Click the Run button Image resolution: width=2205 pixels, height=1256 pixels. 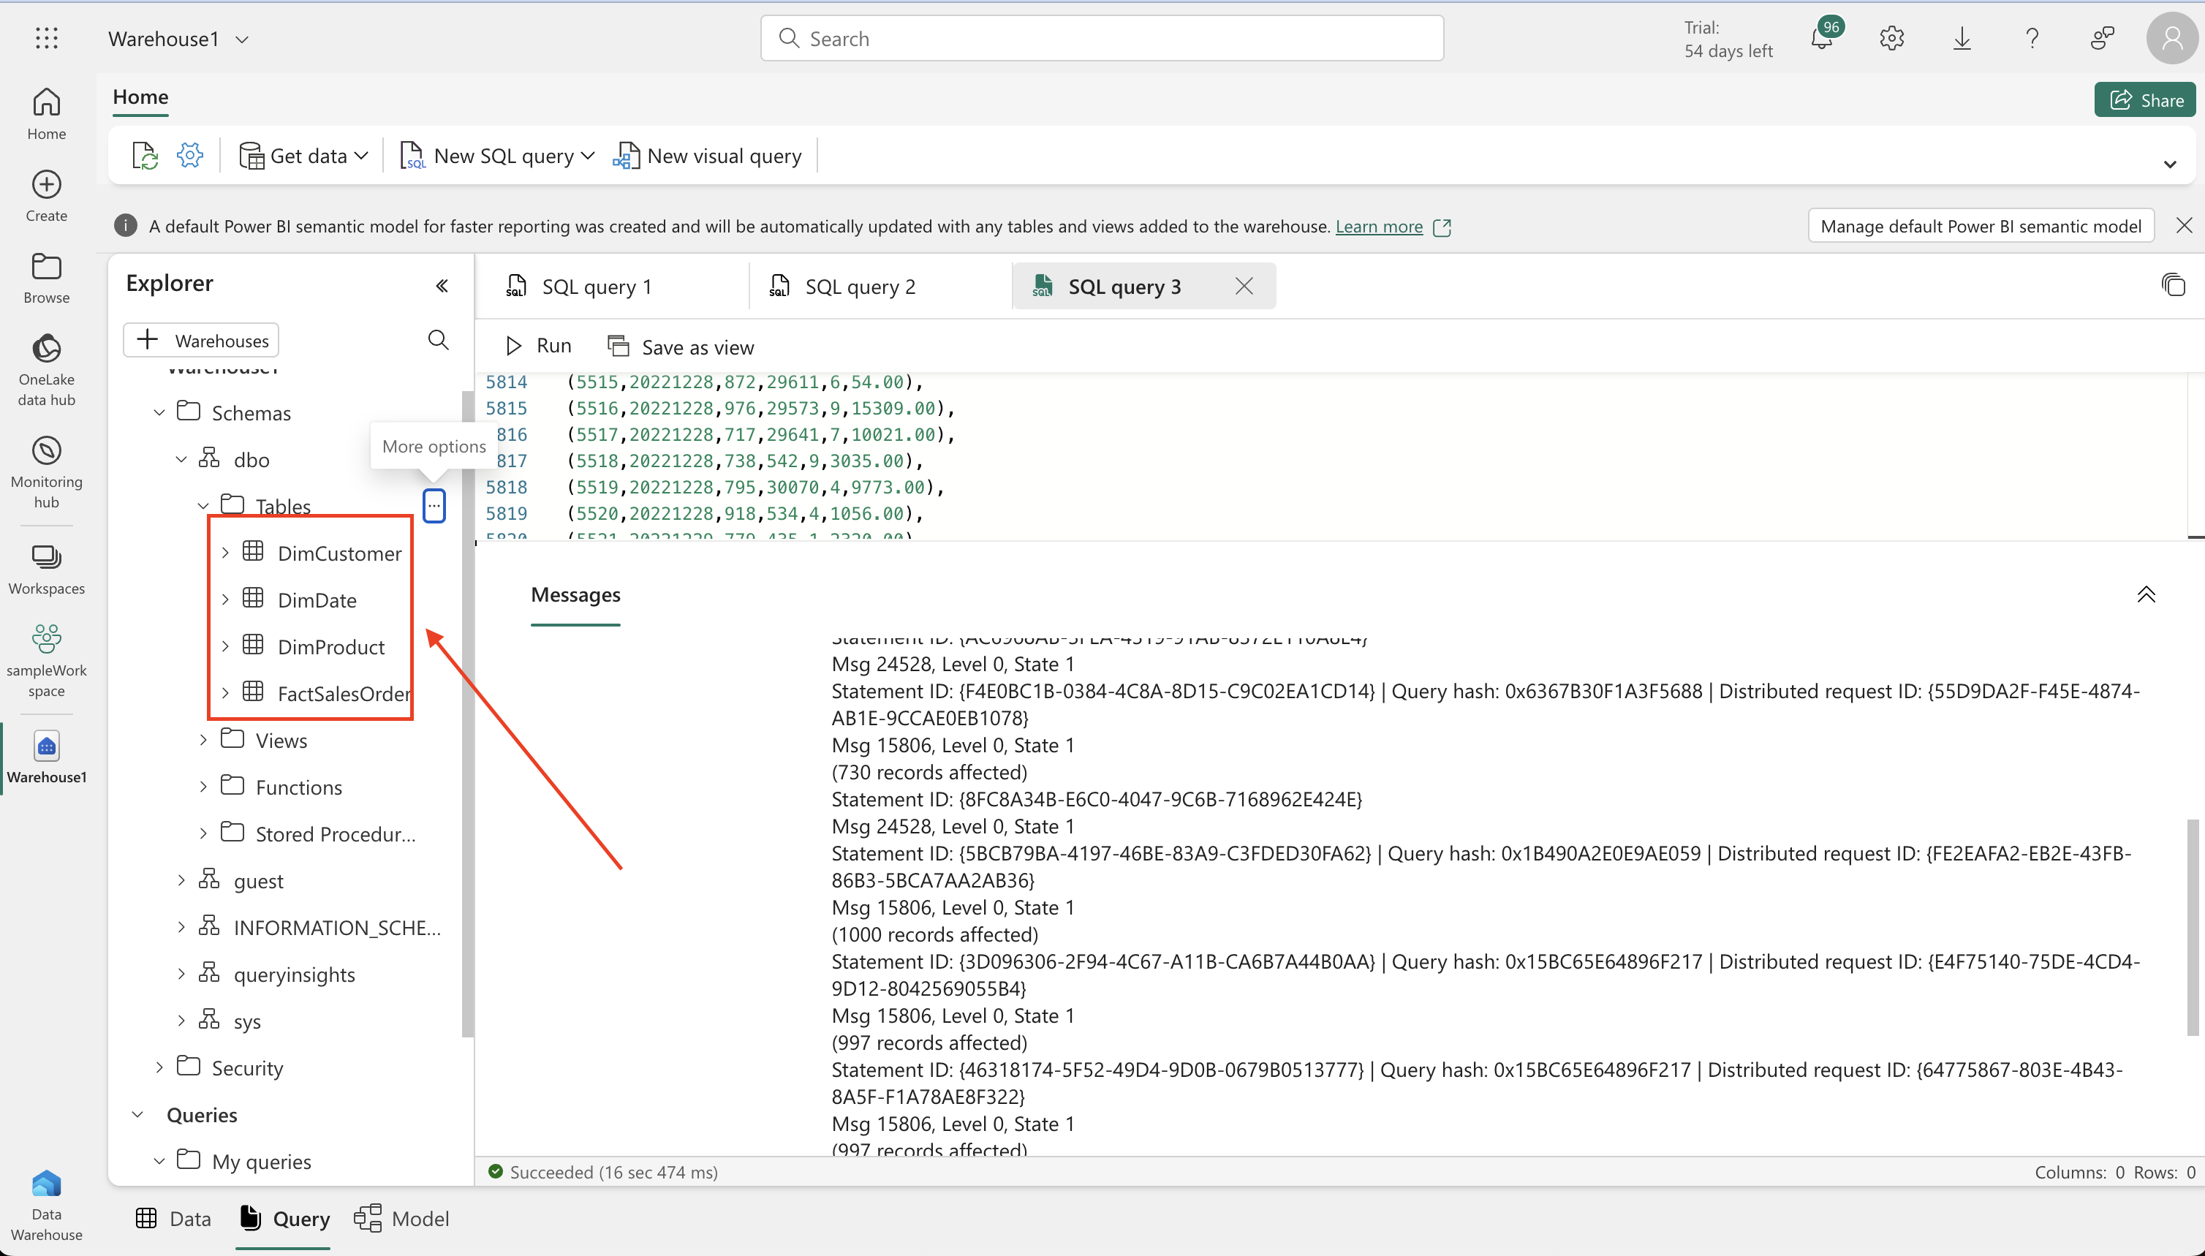(x=538, y=346)
